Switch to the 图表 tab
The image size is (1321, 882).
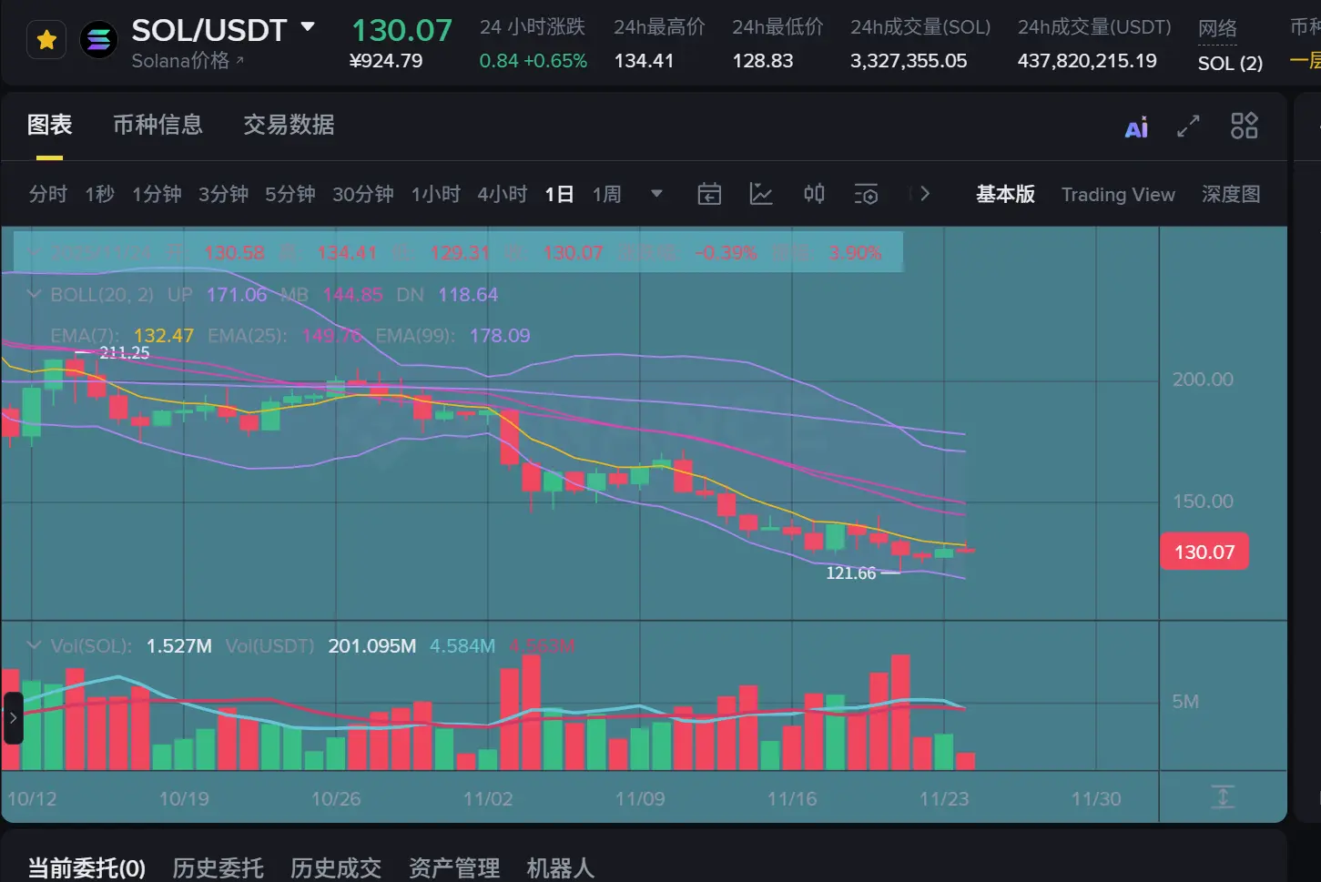click(x=49, y=125)
